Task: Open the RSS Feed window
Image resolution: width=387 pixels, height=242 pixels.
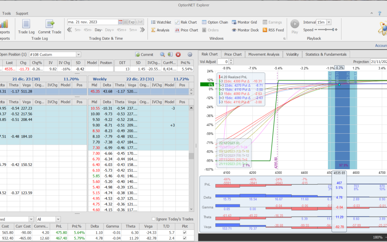Action: click(x=273, y=30)
